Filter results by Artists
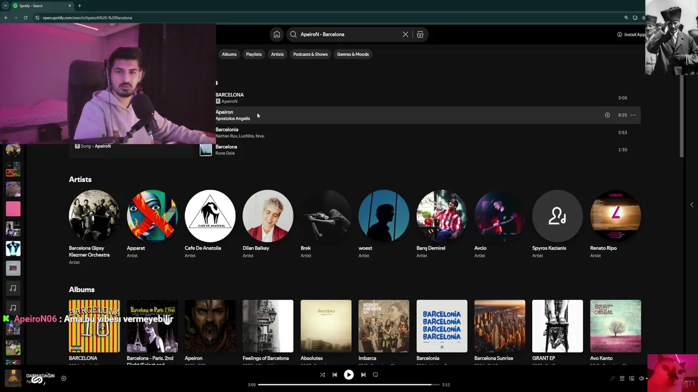This screenshot has height=392, width=698. [277, 54]
